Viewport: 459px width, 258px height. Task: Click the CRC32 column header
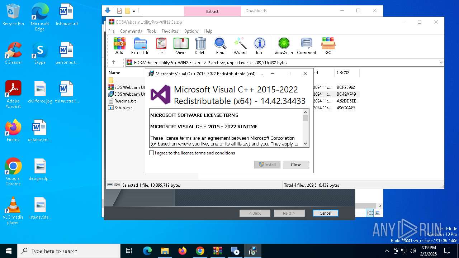(343, 73)
